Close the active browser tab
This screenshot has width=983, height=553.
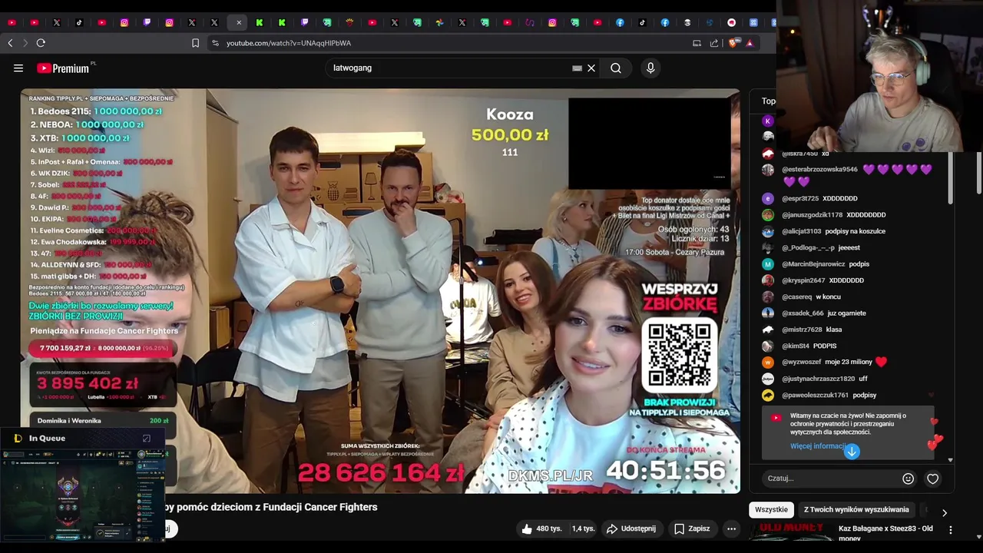tap(238, 23)
